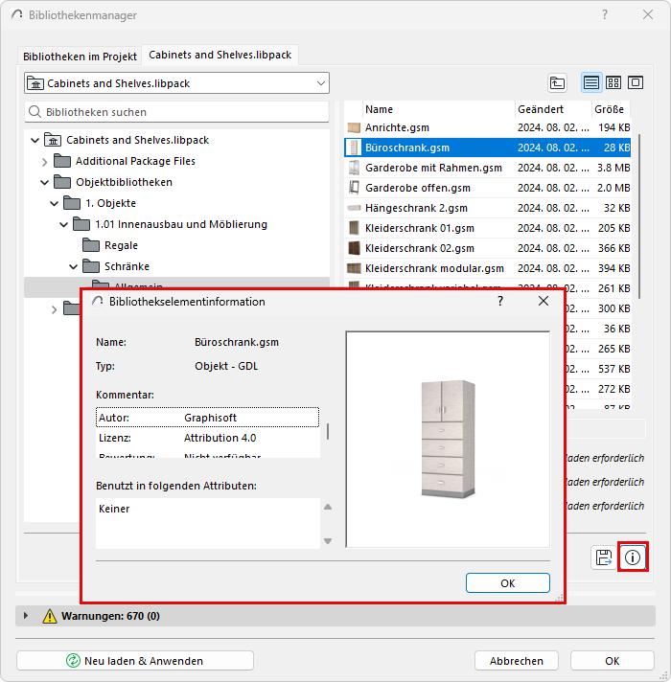Select 1.01 Innenausbau und Möblierung folder
Viewport: 671px width, 682px height.
pyautogui.click(x=181, y=224)
